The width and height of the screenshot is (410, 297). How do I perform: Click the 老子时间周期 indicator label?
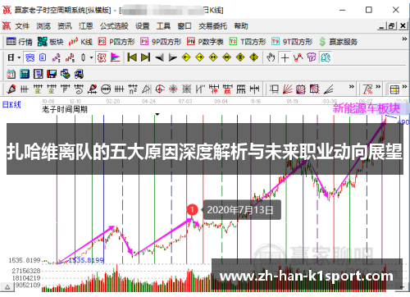point(65,109)
